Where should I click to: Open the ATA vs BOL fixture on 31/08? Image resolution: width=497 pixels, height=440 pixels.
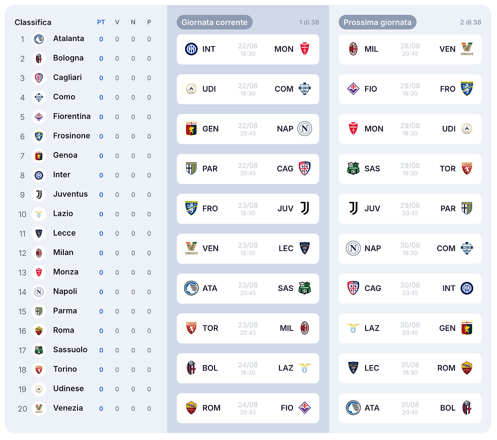tap(410, 408)
